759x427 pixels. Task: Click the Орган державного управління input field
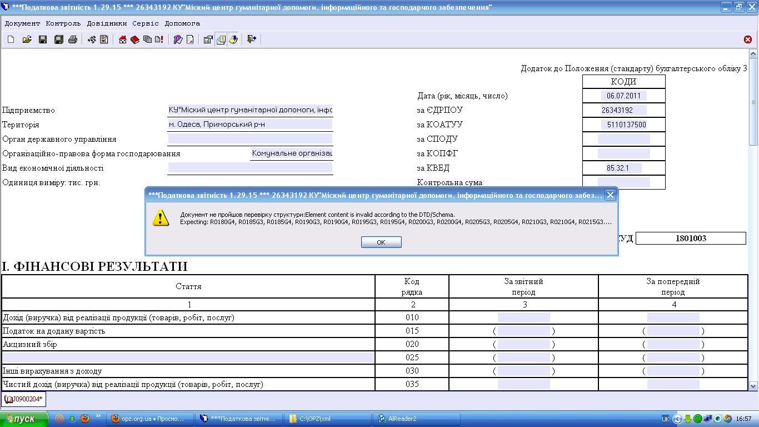(x=250, y=139)
